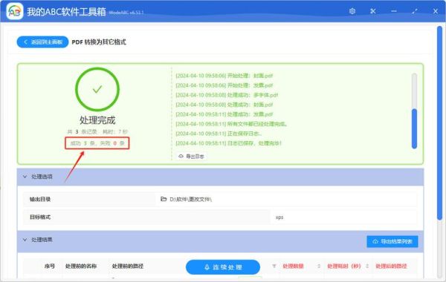Click log line 日志已保存，处理完毕
This screenshot has width=446, height=282.
tap(229, 143)
